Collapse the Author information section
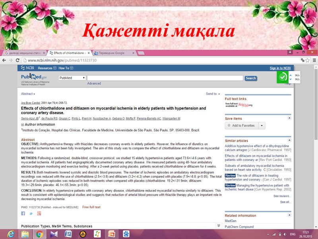 tap(23, 125)
